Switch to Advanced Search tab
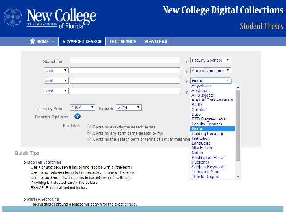 click(82, 42)
